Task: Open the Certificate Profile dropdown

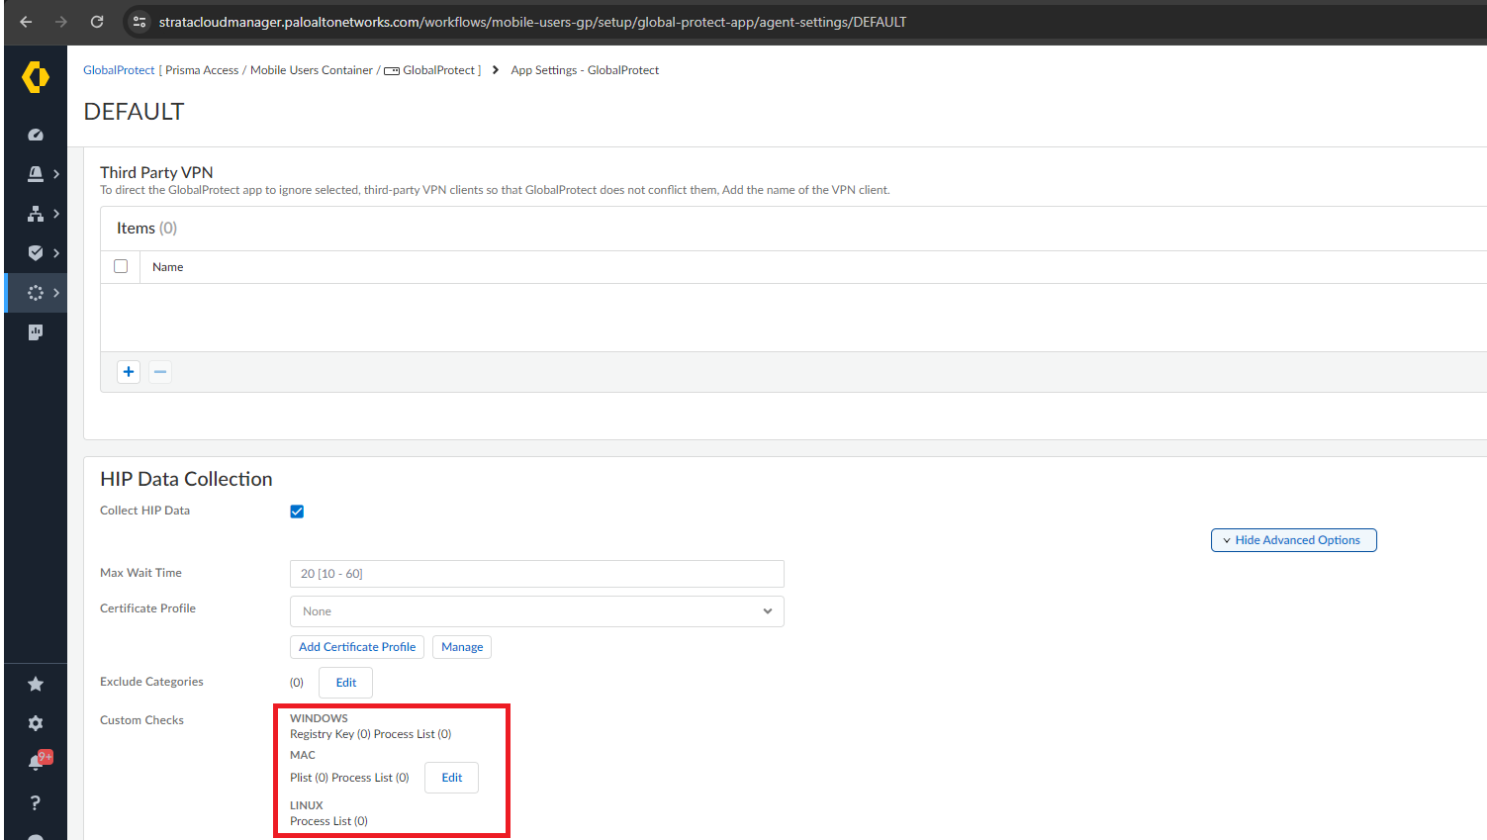Action: [537, 611]
